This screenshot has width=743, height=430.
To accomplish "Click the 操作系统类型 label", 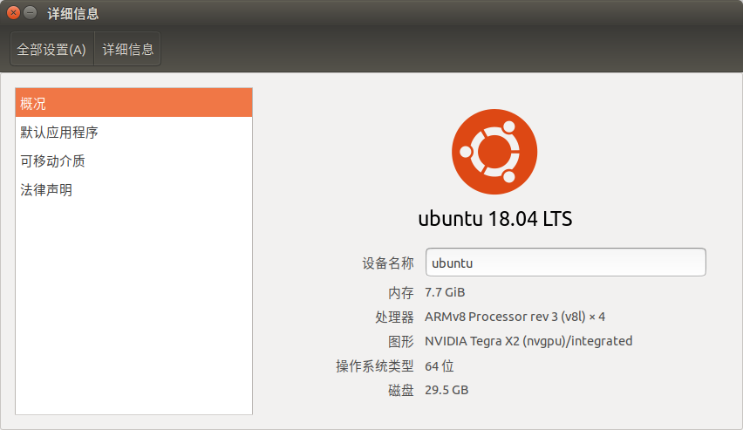I will click(x=375, y=366).
